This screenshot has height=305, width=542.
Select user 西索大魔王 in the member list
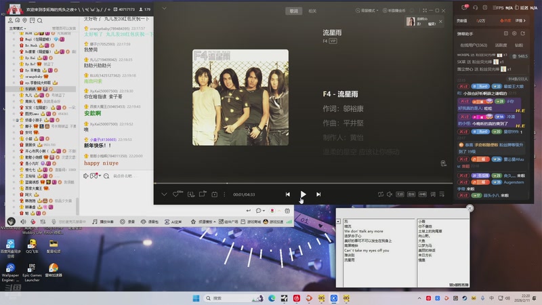pos(33,188)
